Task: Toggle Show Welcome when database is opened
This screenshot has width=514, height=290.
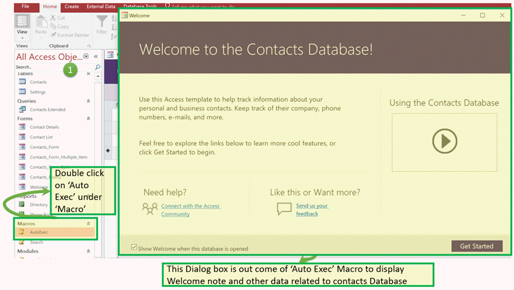Action: 134,248
